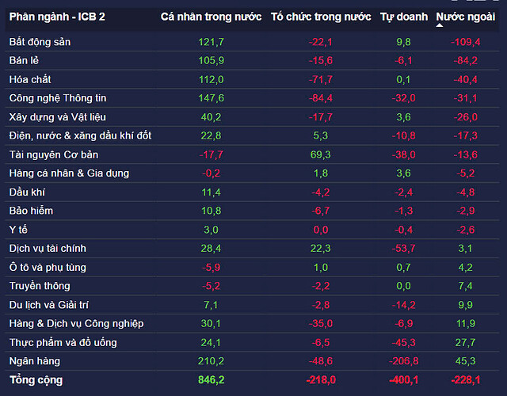Click the Tự doanh column header
Screen dimensions: 507x396
pyautogui.click(x=403, y=17)
